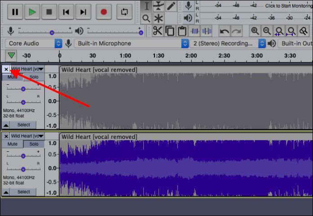Click the Undo arrow icon
This screenshot has width=313, height=216.
tap(224, 31)
